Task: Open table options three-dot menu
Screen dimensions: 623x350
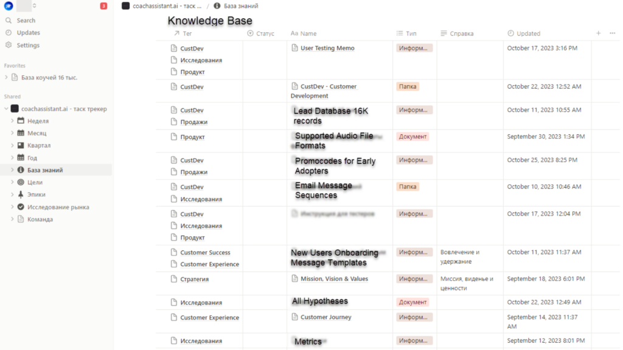Action: click(612, 33)
